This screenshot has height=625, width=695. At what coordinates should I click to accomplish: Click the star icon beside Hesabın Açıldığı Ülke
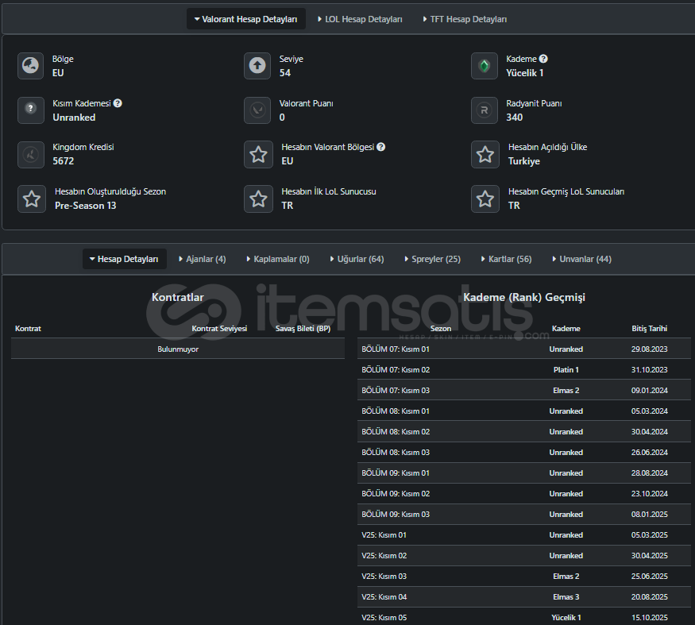tap(485, 154)
